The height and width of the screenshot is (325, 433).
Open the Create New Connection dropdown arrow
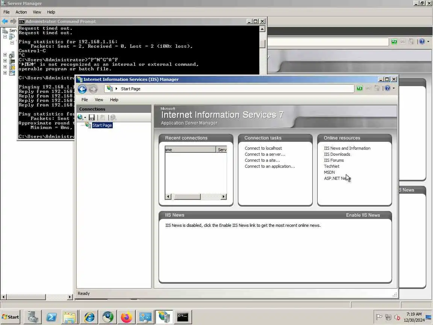[85, 118]
